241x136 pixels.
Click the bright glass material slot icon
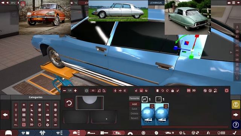tap(145, 99)
